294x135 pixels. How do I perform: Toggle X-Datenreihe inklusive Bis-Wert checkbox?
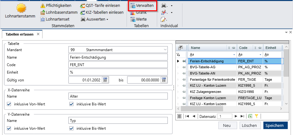point(72,104)
